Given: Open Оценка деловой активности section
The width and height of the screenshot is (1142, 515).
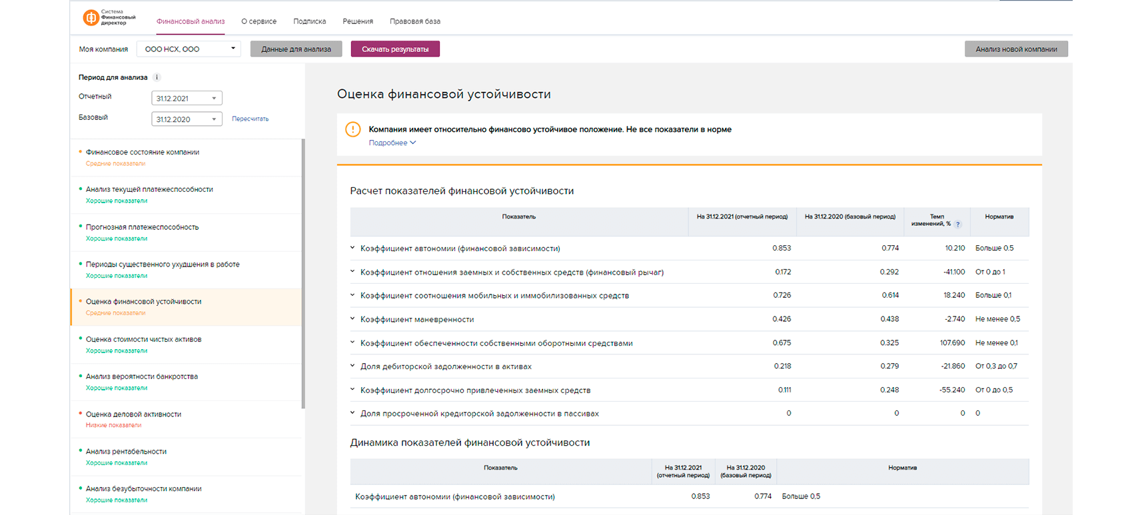Looking at the screenshot, I should point(133,414).
